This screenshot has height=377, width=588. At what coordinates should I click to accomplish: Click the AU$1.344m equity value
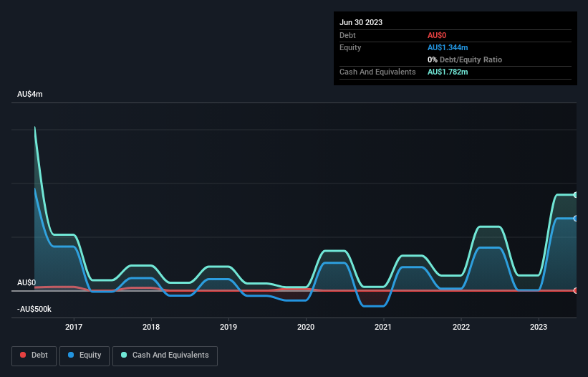[448, 47]
